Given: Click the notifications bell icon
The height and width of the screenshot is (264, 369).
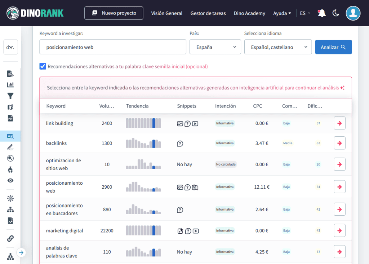Looking at the screenshot, I should click(x=321, y=13).
